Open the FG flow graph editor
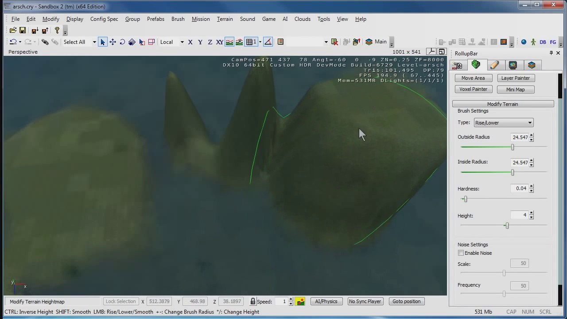This screenshot has width=567, height=319. point(553,42)
